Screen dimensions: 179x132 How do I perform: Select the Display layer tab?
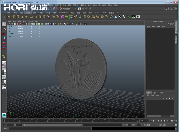pos(149,93)
